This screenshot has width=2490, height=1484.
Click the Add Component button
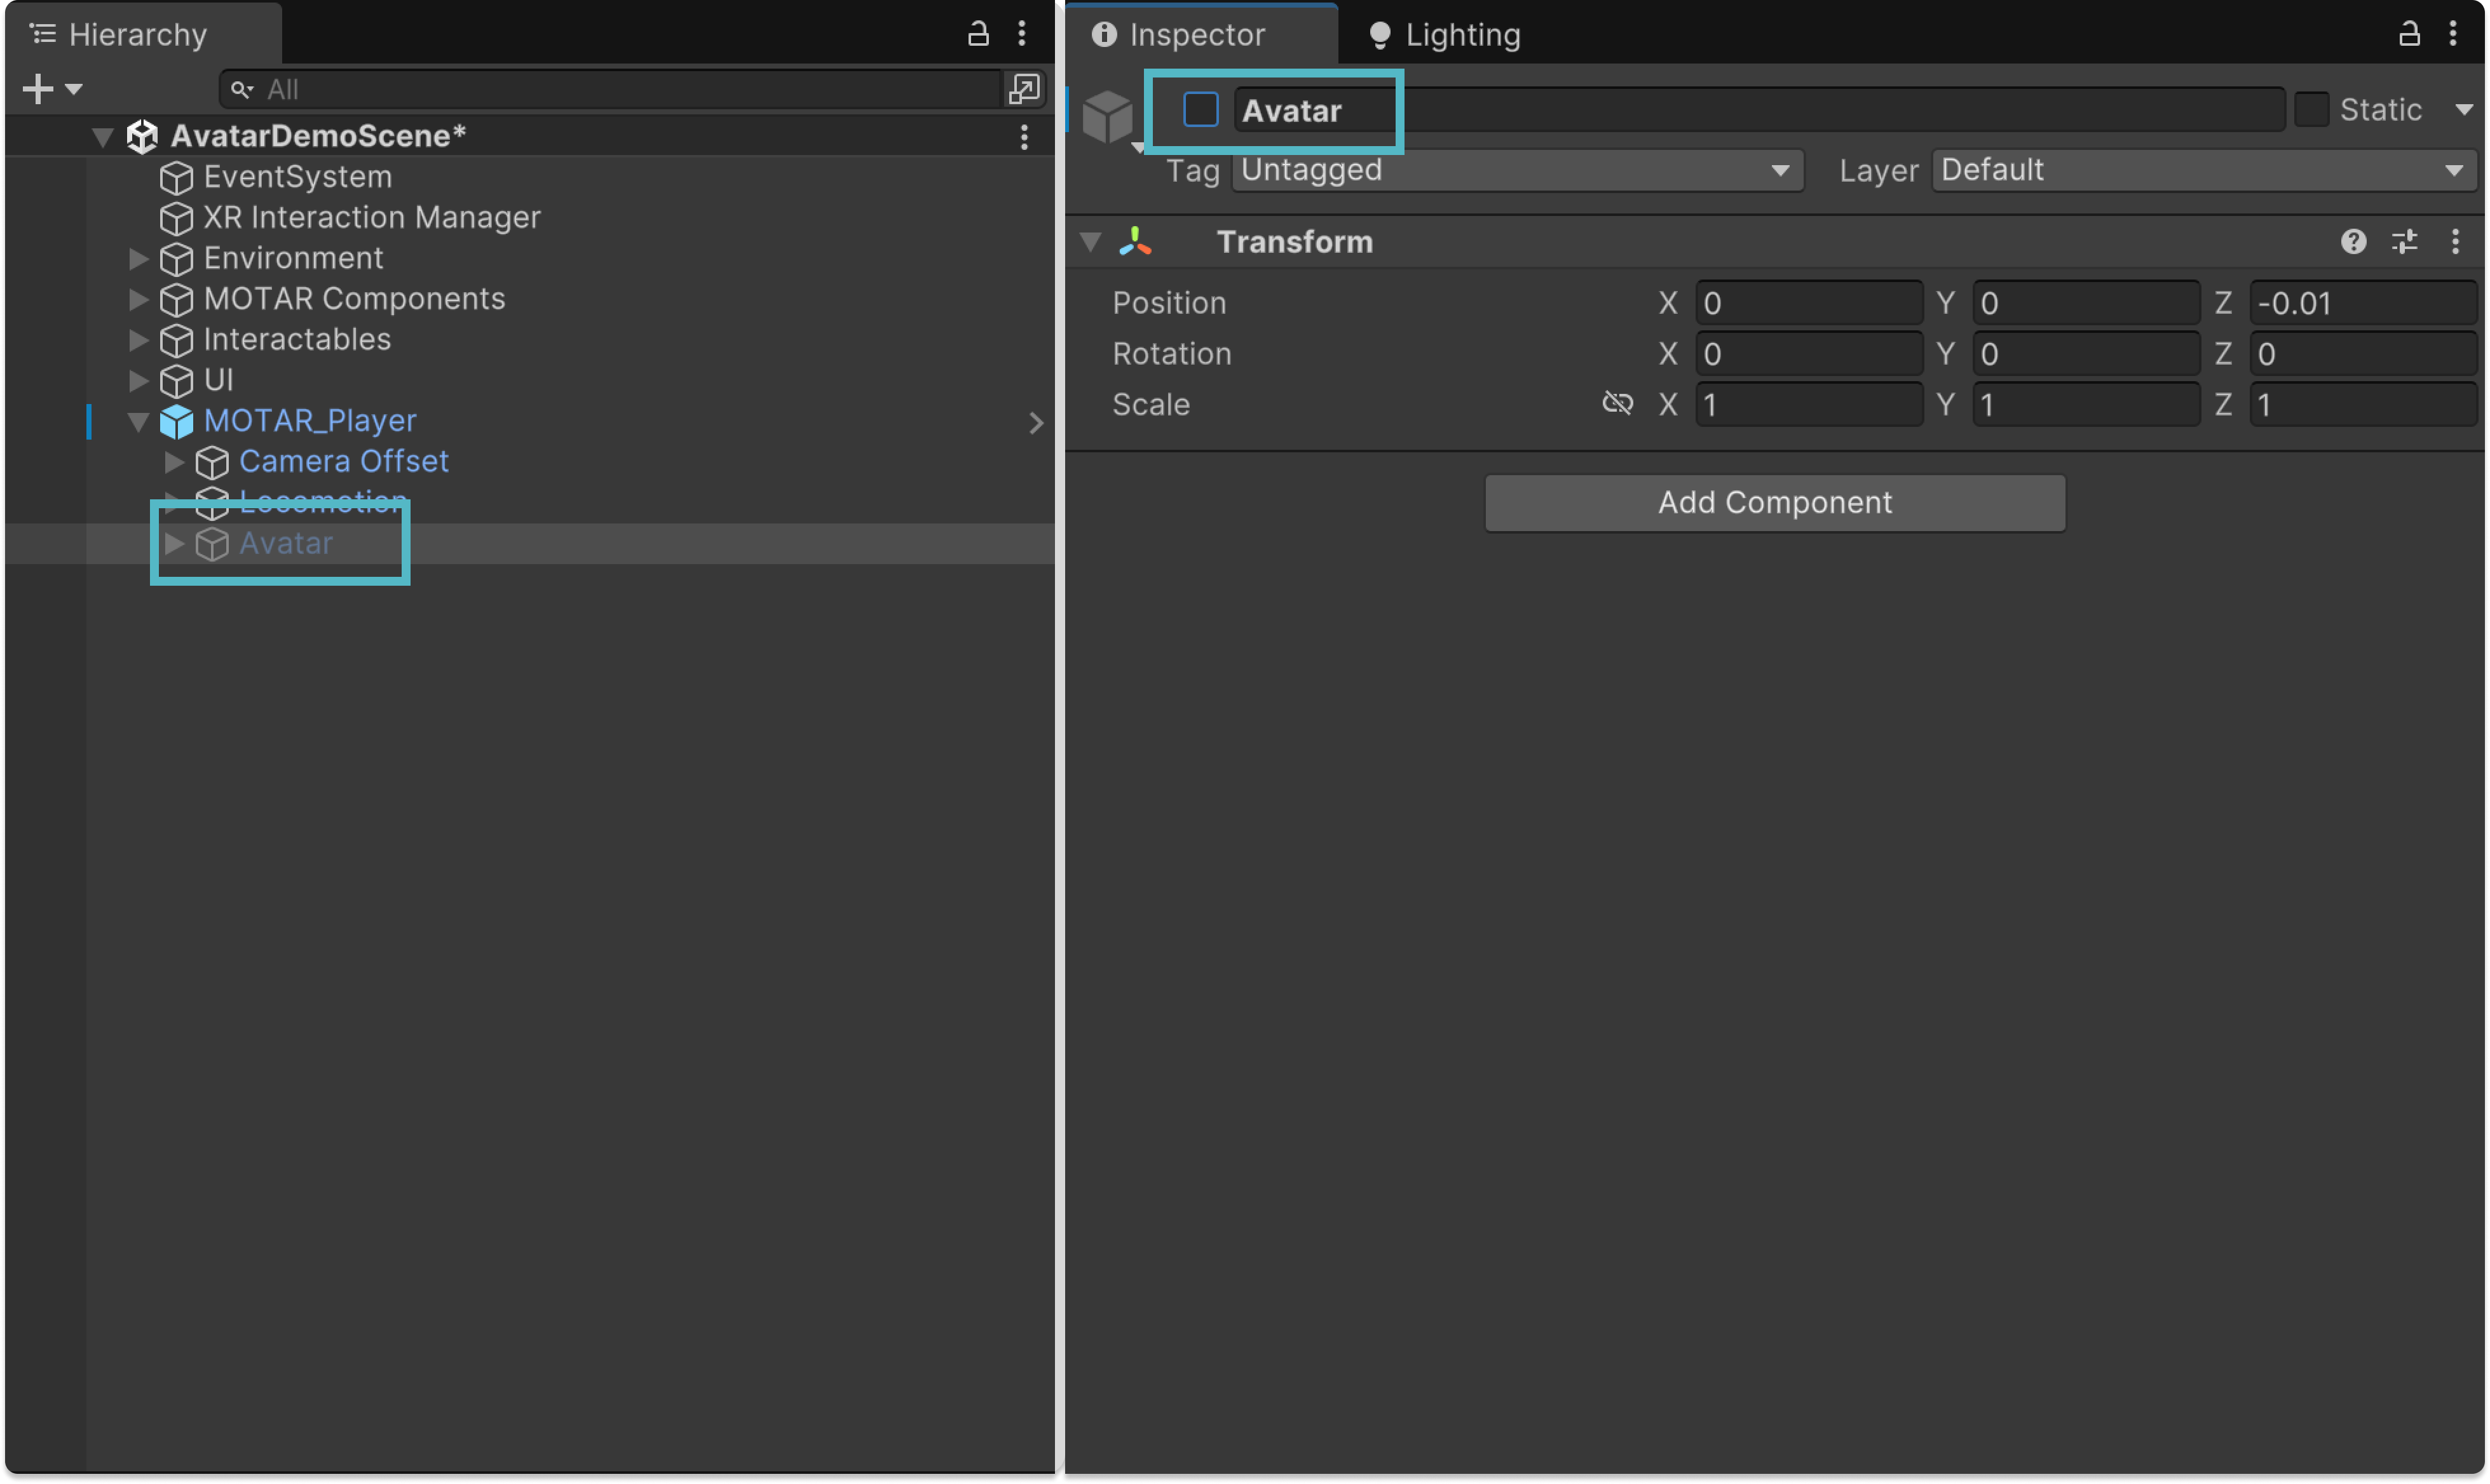click(1774, 503)
